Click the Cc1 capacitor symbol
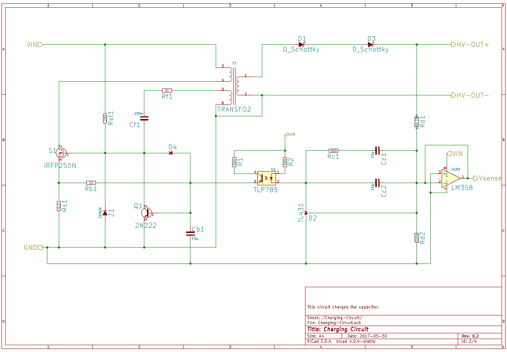This screenshot has width=507, height=352. [x=377, y=151]
